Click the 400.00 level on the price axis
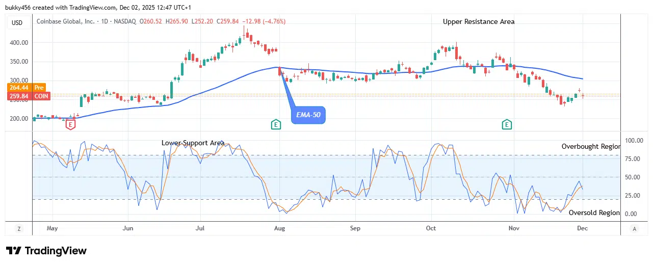The image size is (653, 266). click(18, 43)
